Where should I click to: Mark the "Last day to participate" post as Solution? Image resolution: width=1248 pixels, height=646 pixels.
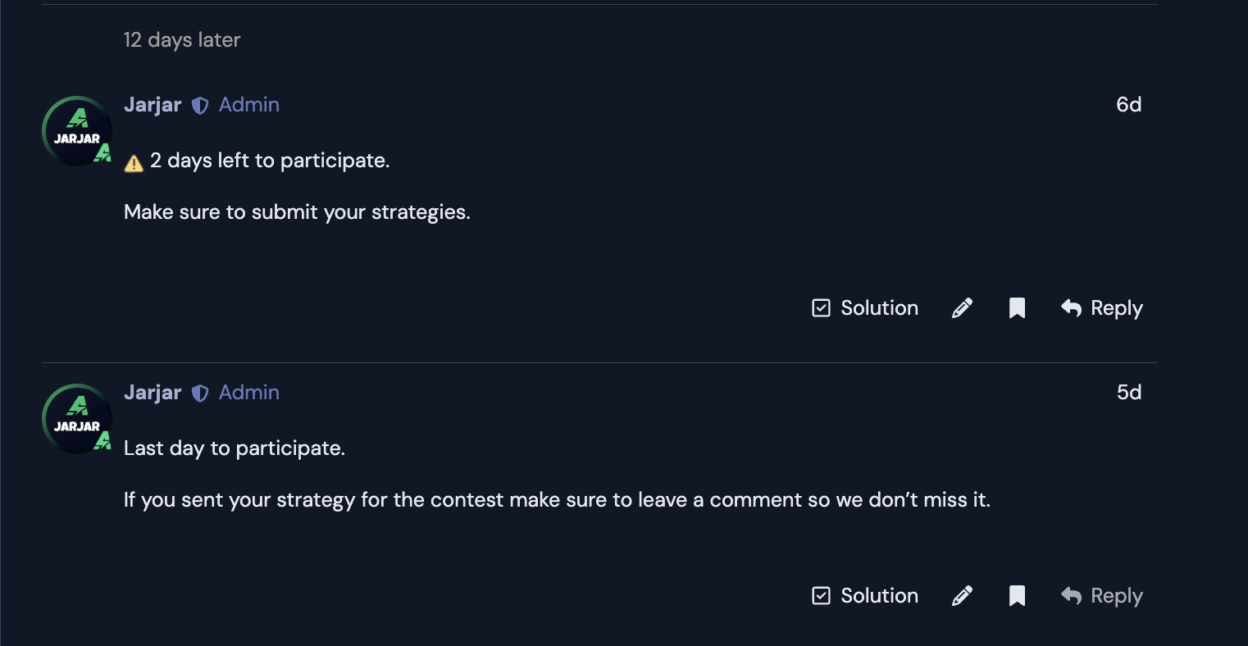864,596
